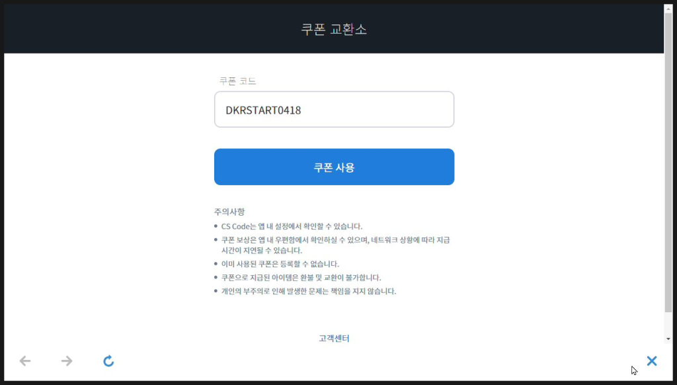Click the entered text DKRSTART0418
Viewport: 677px width, 385px height.
(x=263, y=110)
